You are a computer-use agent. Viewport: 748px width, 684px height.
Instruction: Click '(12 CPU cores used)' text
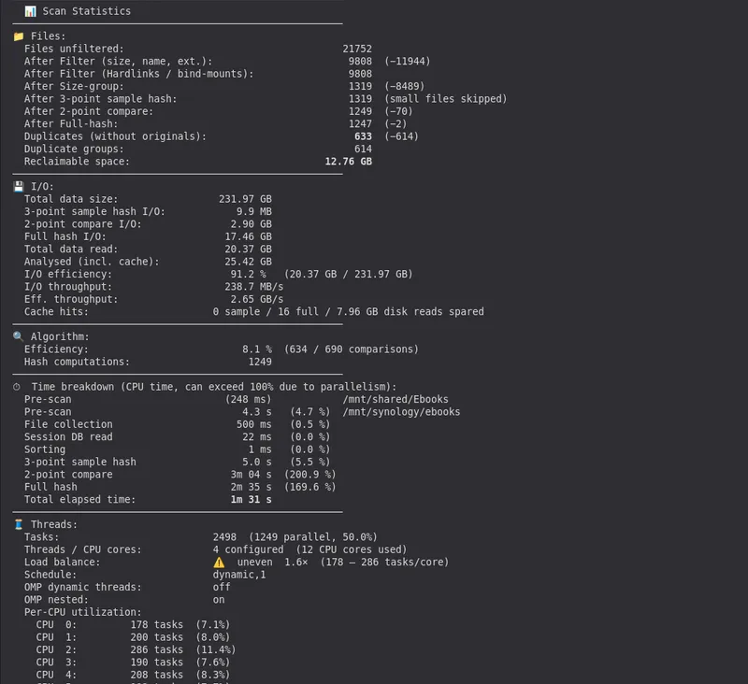[352, 549]
